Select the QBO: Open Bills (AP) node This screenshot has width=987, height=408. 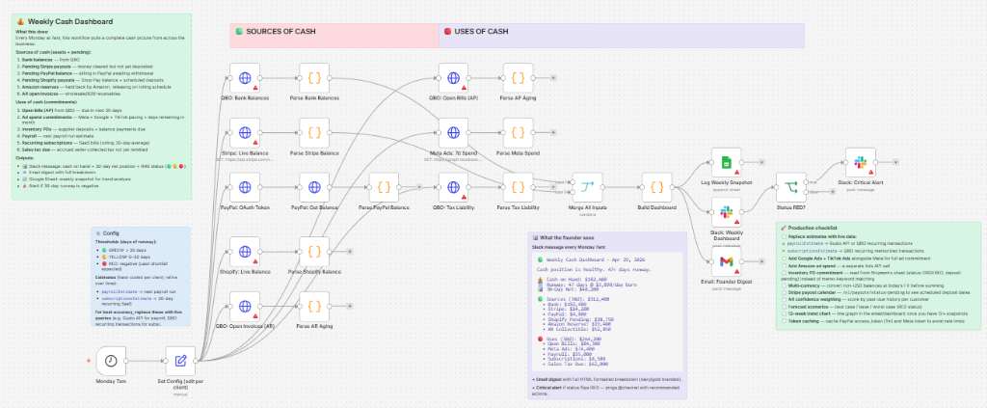click(x=453, y=78)
